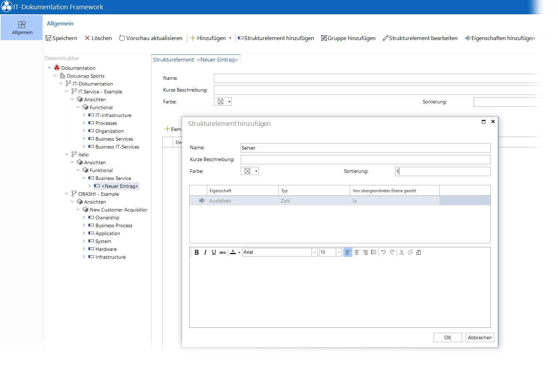Screen dimensions: 558x365
Task: Confirm dialog with OK button
Action: (x=447, y=337)
